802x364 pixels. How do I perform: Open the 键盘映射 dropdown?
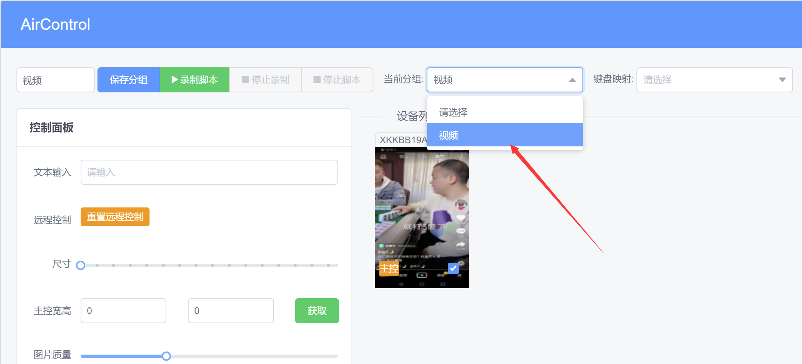pyautogui.click(x=714, y=80)
